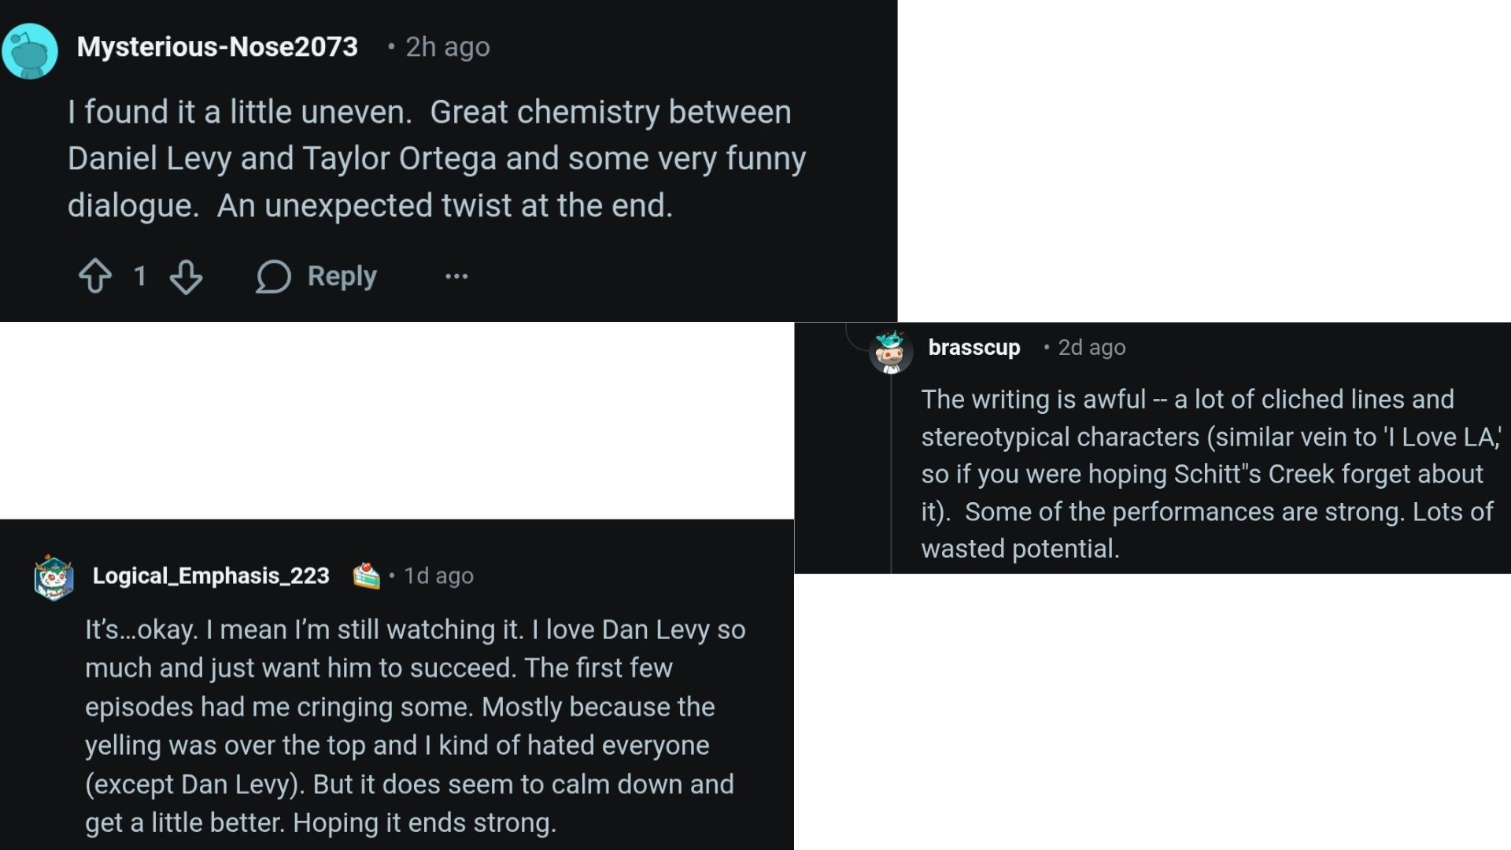1511x850 pixels.
Task: Click the 1d ago timestamp
Action: click(438, 575)
